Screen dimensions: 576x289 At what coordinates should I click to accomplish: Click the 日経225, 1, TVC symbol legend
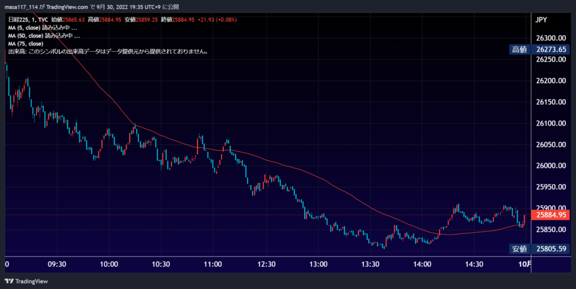pyautogui.click(x=28, y=20)
